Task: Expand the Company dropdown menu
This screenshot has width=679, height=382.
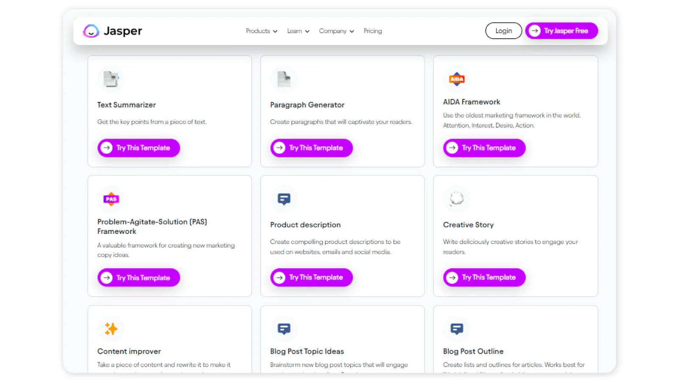Action: pos(337,31)
